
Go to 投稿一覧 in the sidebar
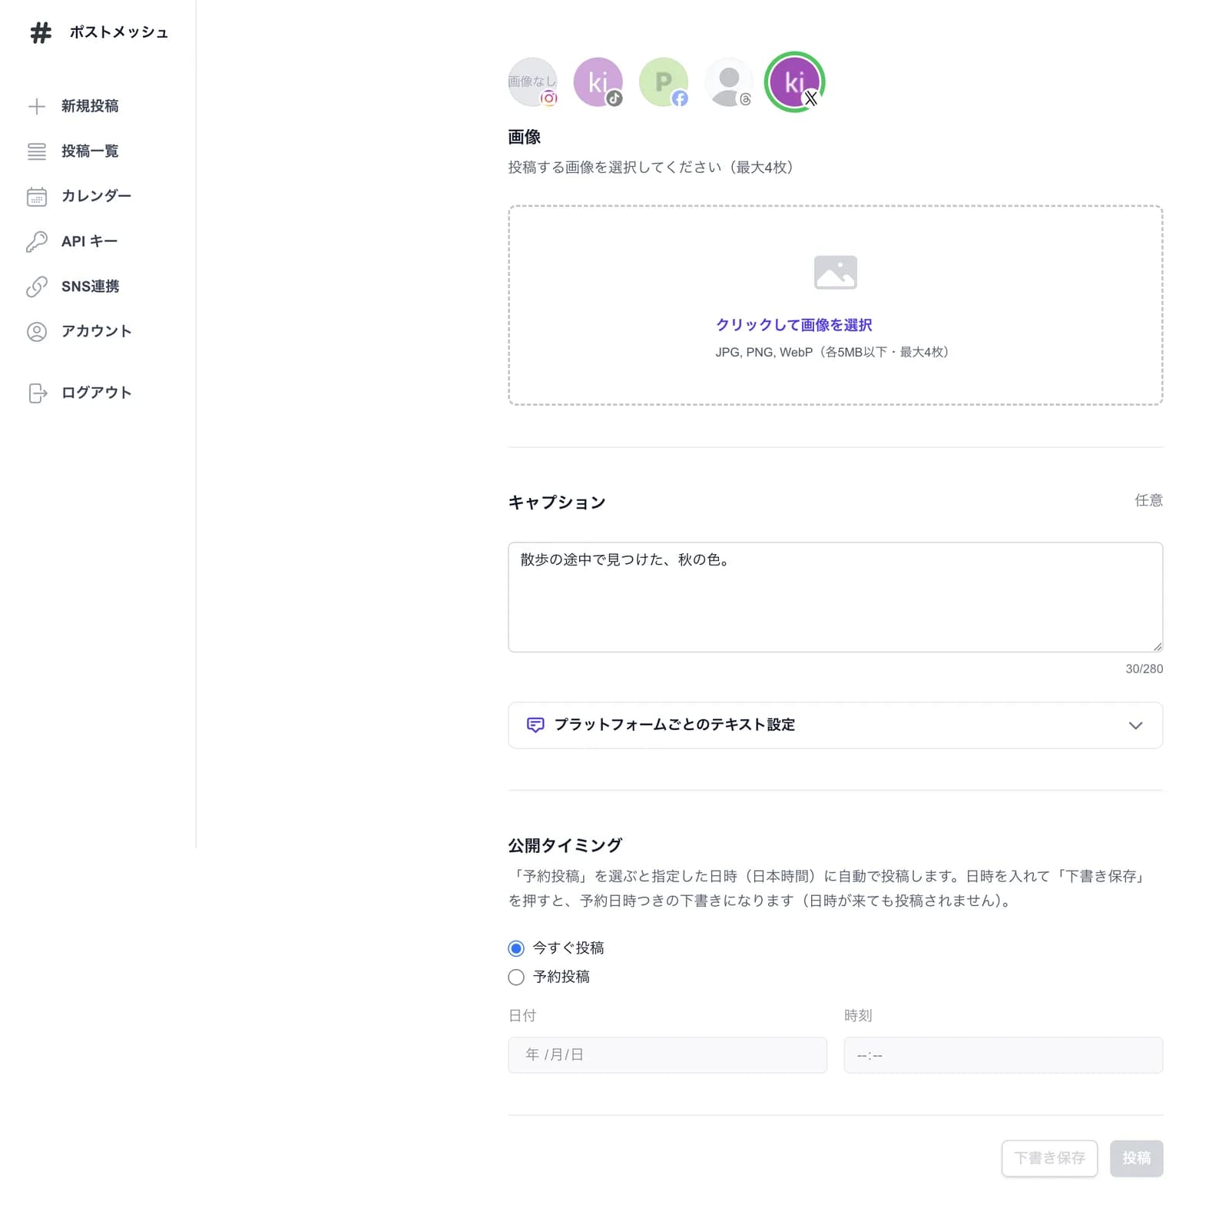tap(90, 151)
